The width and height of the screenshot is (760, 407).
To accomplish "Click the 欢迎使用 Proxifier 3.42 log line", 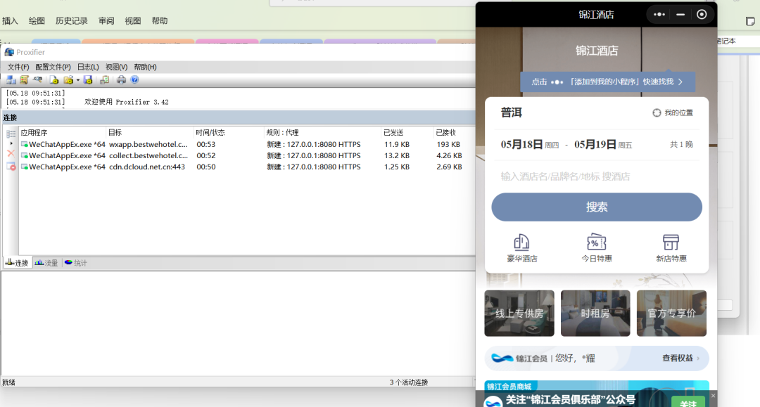I will point(127,102).
